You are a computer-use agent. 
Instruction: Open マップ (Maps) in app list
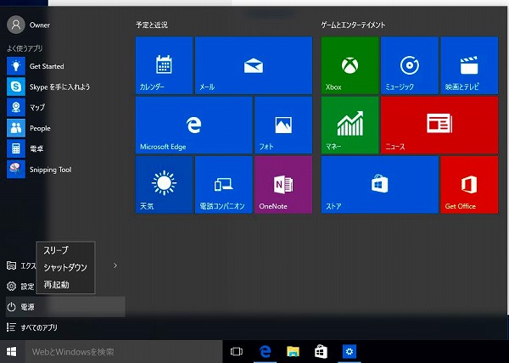pyautogui.click(x=65, y=108)
